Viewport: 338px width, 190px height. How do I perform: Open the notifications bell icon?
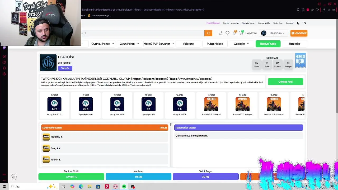click(234, 33)
